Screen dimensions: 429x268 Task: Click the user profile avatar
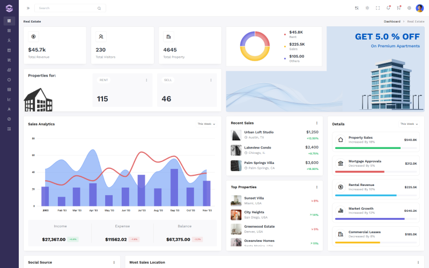(419, 8)
